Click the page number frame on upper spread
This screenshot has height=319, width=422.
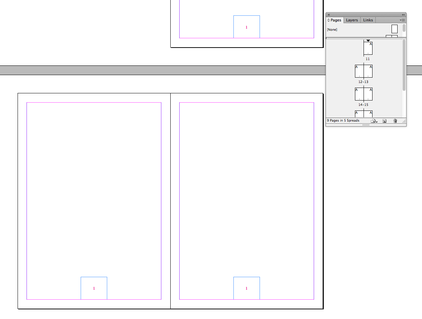click(x=247, y=27)
